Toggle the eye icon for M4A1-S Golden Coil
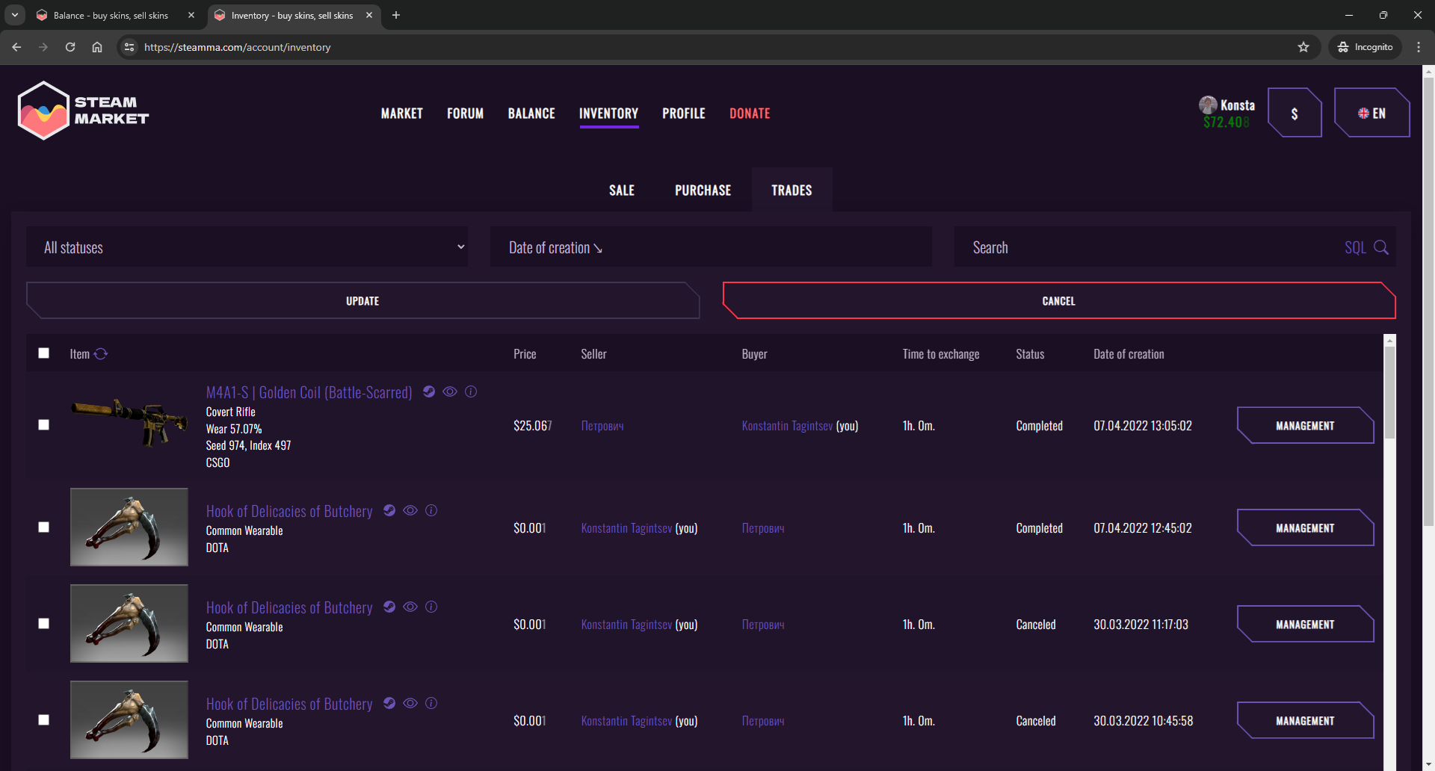Viewport: 1435px width, 771px height. click(x=450, y=391)
